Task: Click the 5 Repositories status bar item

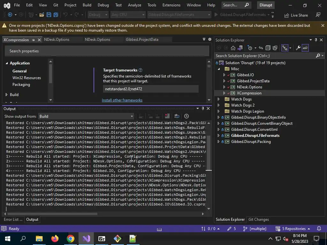Action: 293,228
